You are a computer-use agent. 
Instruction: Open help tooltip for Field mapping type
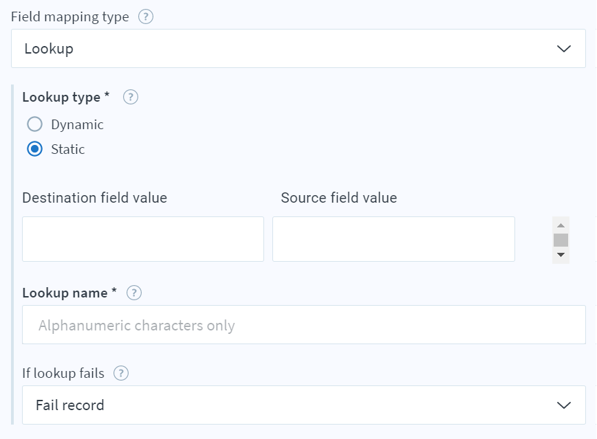144,16
